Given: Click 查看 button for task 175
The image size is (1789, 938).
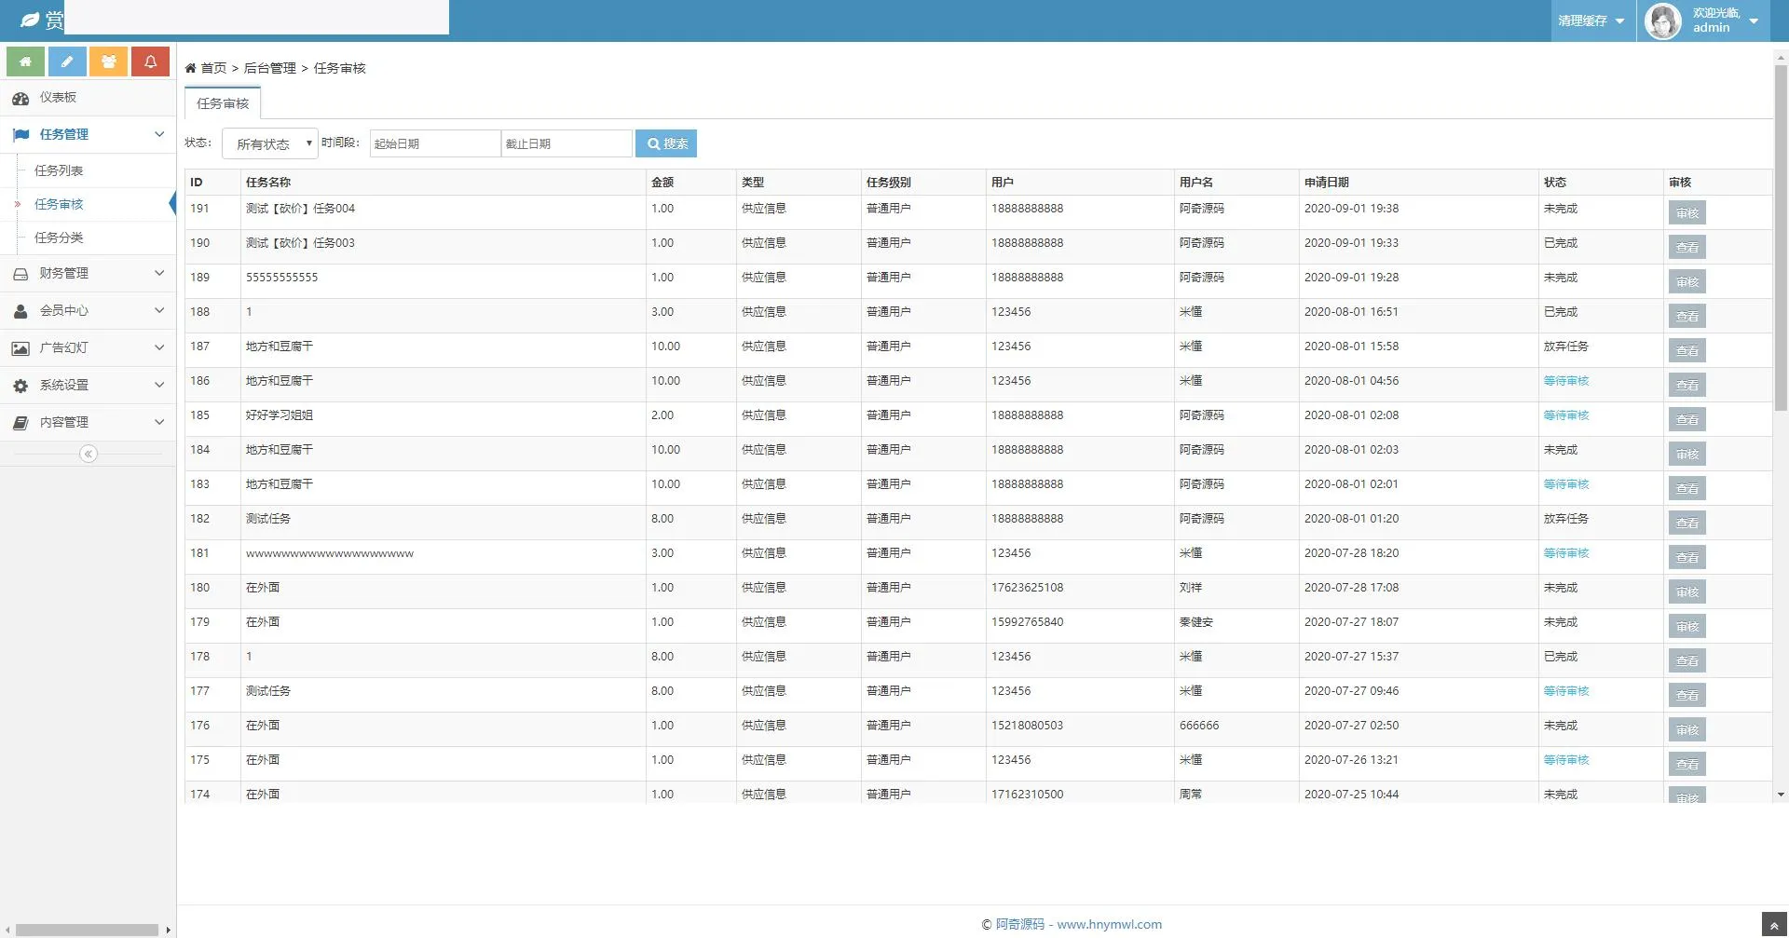Looking at the screenshot, I should pyautogui.click(x=1687, y=764).
